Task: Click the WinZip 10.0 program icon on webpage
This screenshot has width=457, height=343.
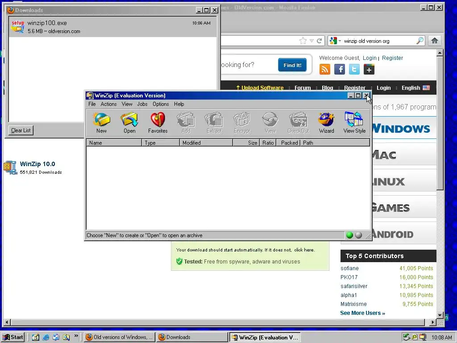Action: (11, 167)
